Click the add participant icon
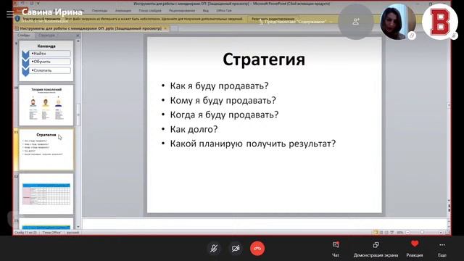Screen dimensions: 464x261 [x=356, y=22]
